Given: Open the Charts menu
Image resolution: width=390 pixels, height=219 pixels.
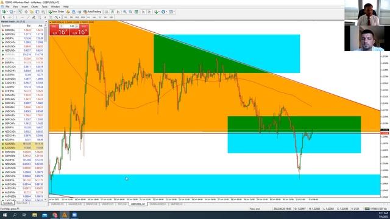Looking at the screenshot, I should 35,7.
